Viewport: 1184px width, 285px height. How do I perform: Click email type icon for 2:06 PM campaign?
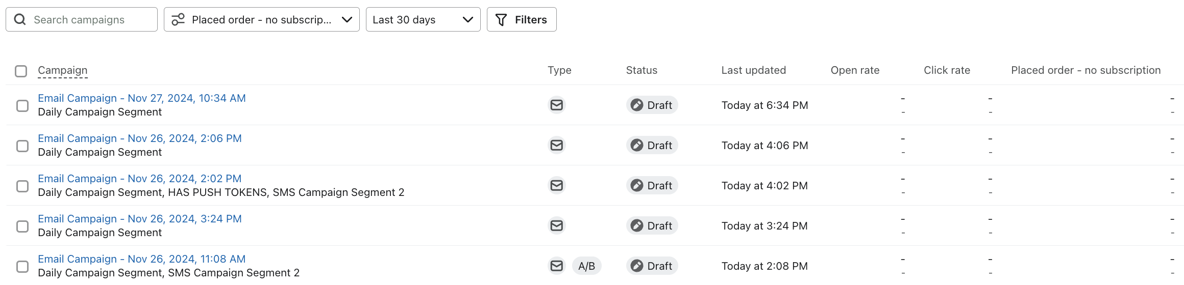[x=556, y=145]
